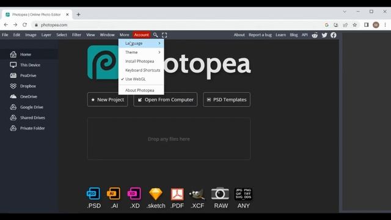Expand the Theme submenu
391x220 pixels.
141,53
